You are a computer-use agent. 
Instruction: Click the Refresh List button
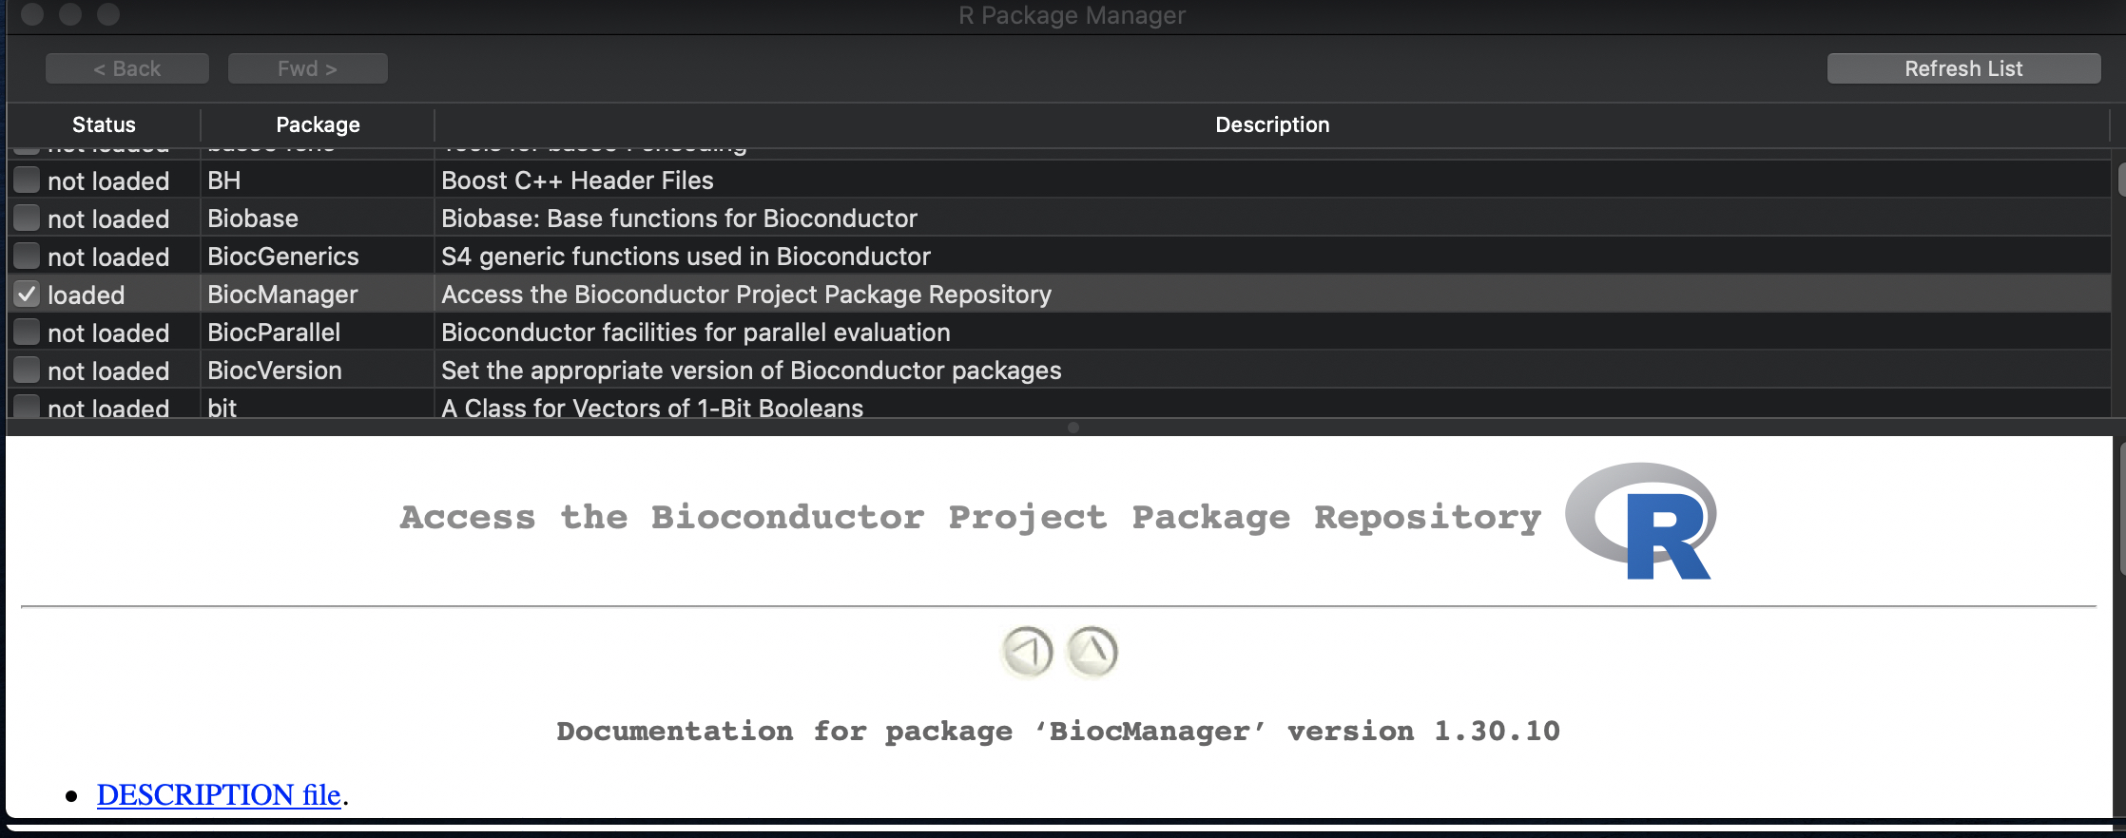(x=1963, y=68)
